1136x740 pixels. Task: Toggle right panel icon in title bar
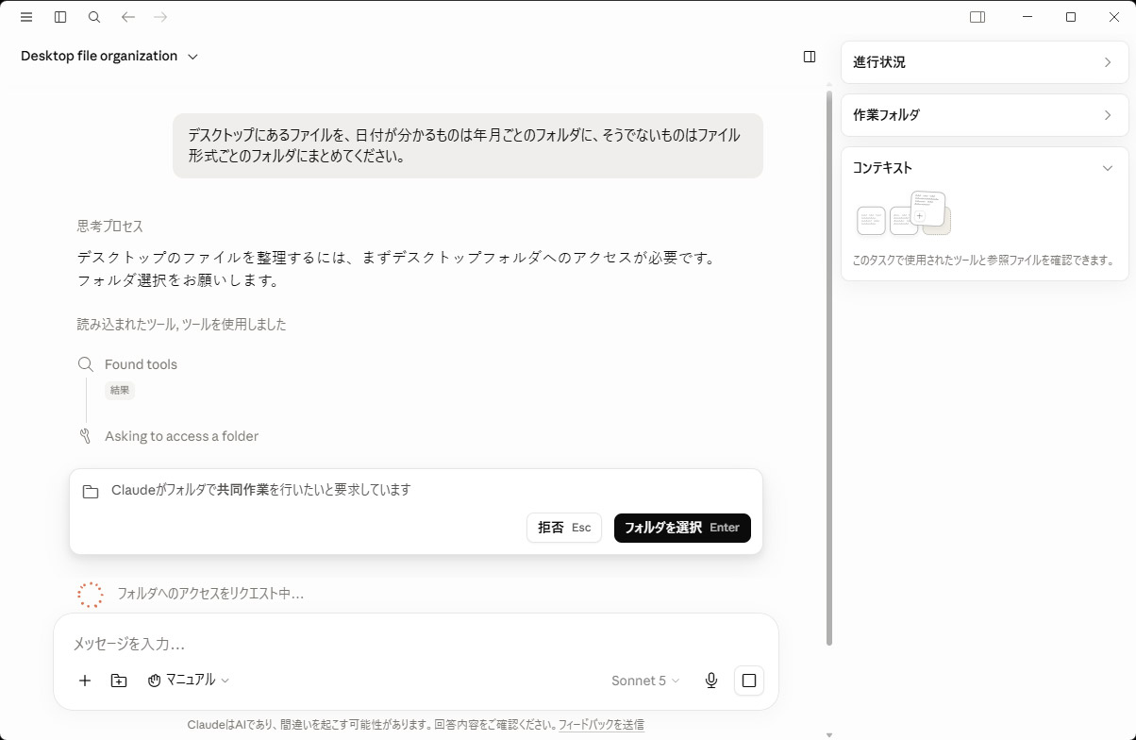point(977,17)
